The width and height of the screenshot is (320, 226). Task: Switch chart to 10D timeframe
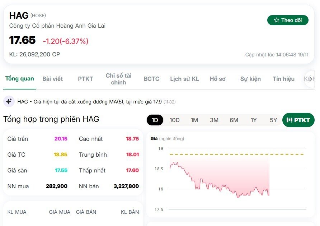[175, 120]
